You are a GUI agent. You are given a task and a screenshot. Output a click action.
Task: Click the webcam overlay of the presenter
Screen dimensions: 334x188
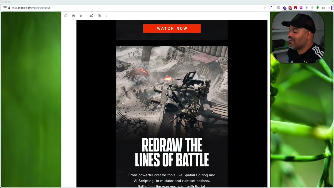click(x=298, y=37)
